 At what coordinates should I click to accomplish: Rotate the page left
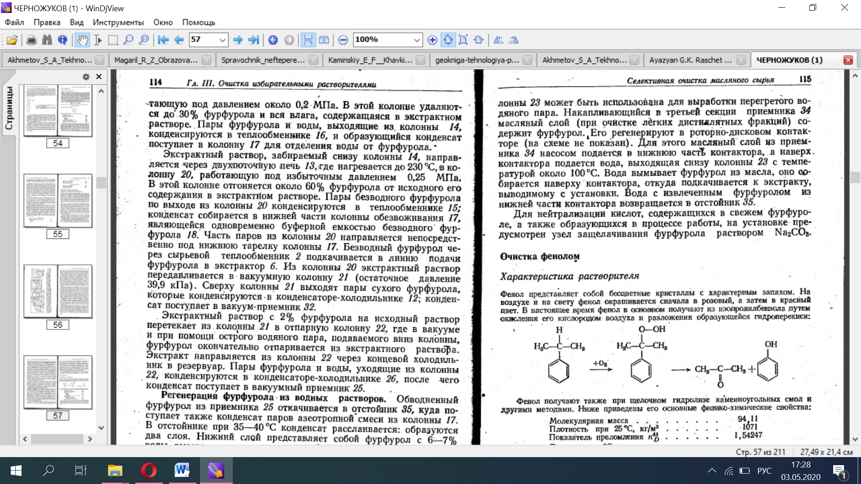pos(498,40)
